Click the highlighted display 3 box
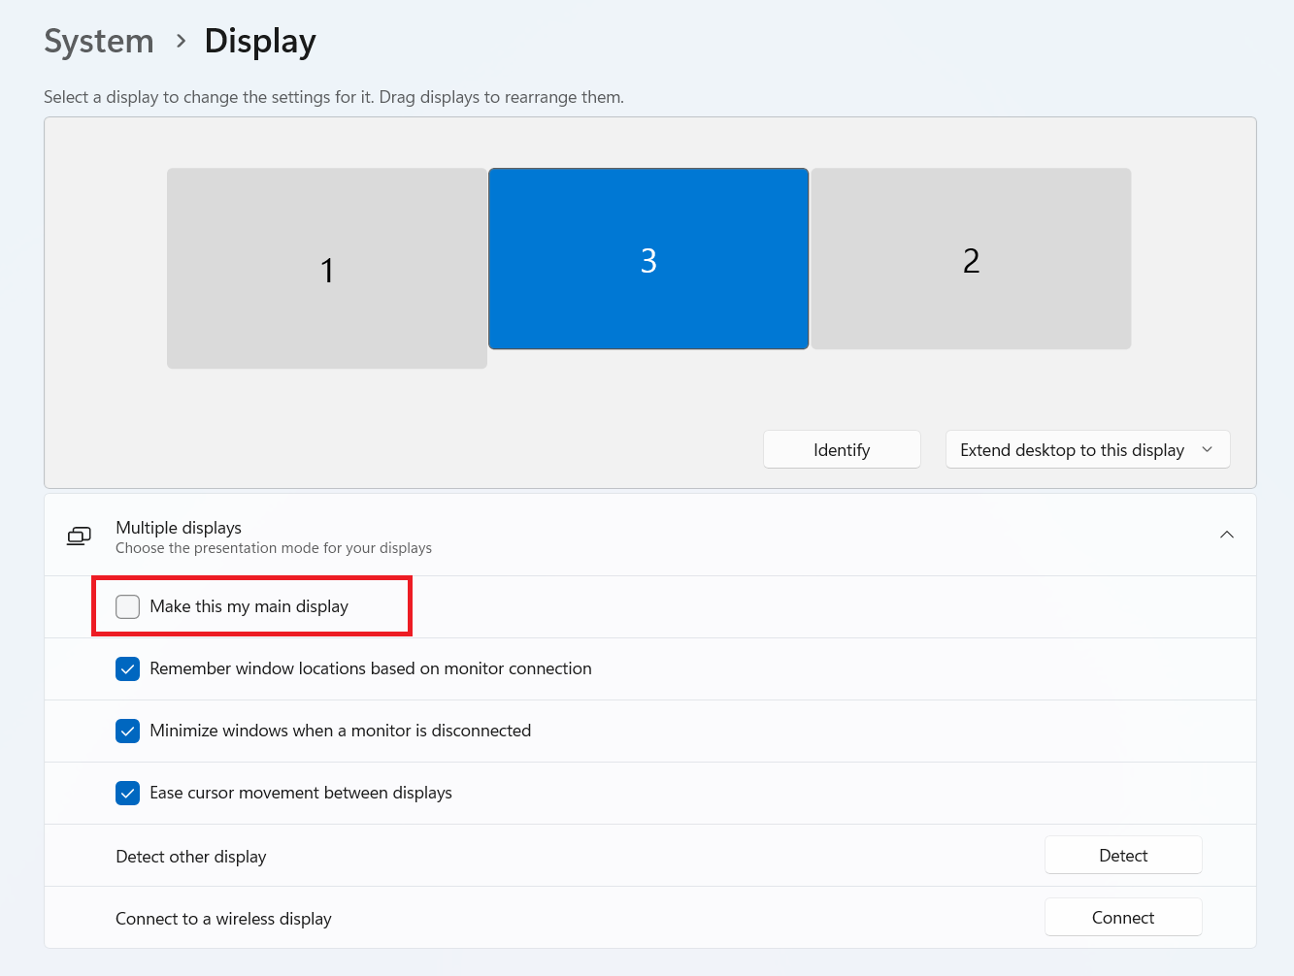 point(648,259)
